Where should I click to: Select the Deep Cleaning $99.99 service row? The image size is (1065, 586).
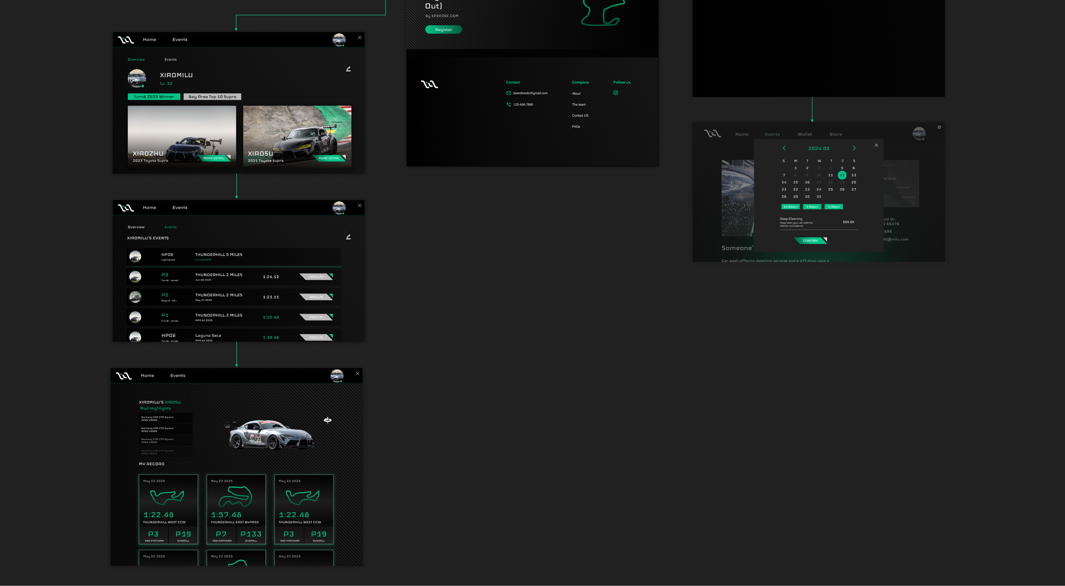818,222
